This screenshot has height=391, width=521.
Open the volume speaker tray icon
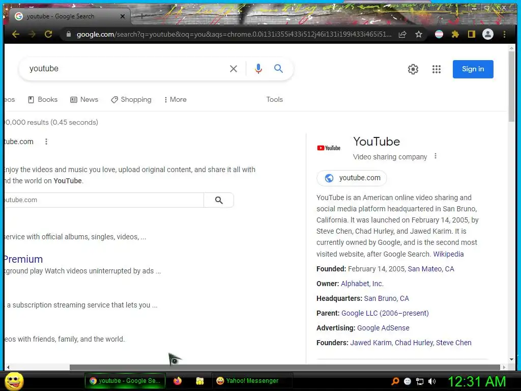[x=431, y=381]
